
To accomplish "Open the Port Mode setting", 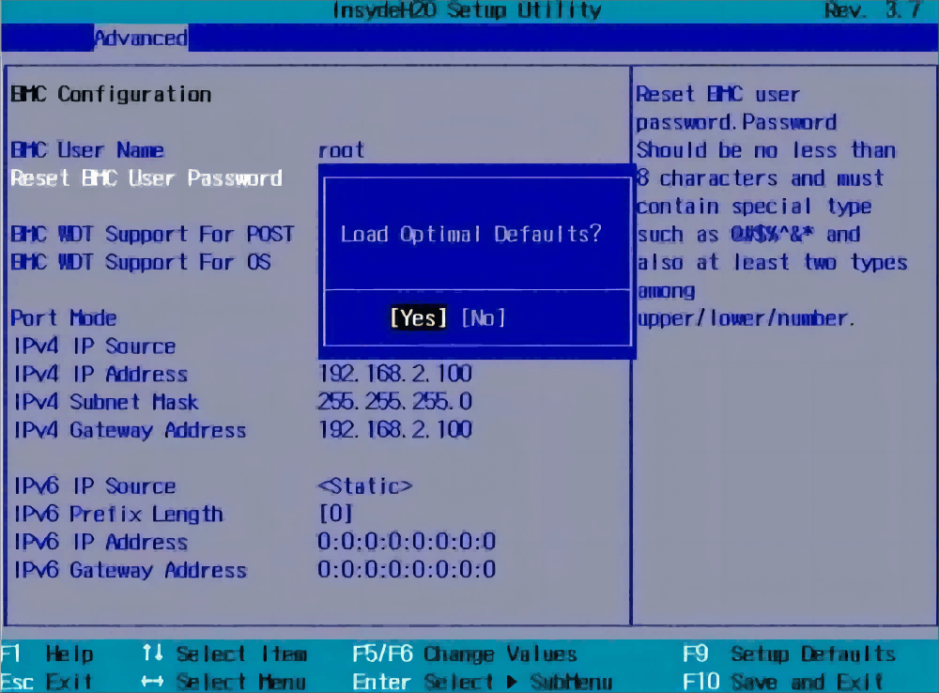I will (x=63, y=317).
